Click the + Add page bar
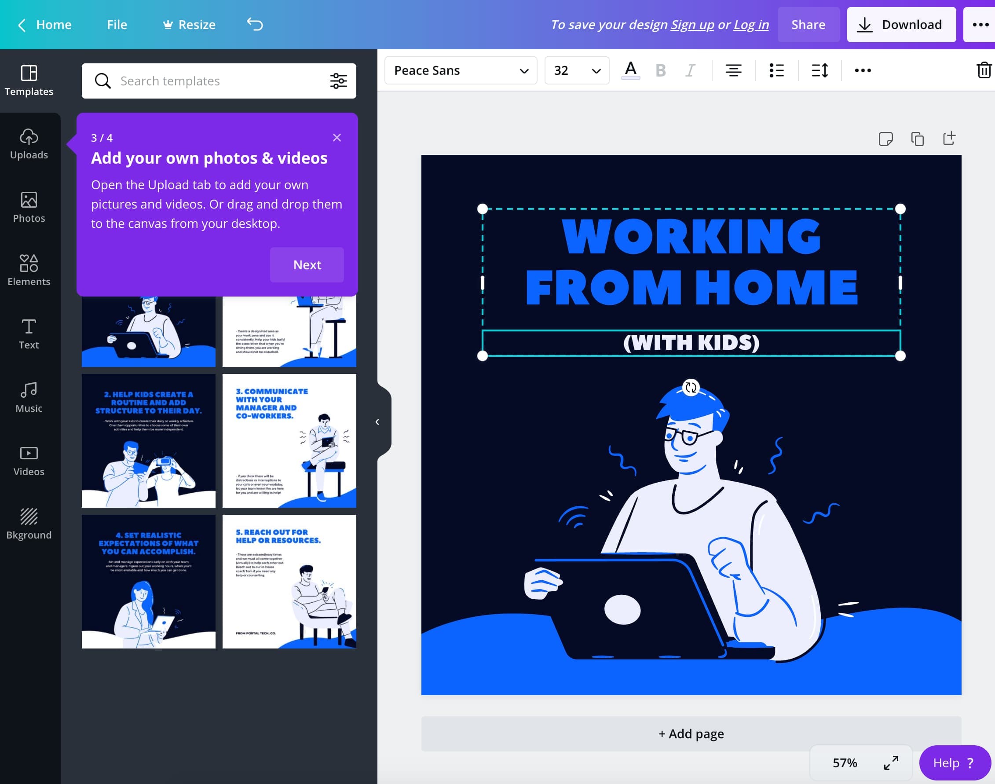The height and width of the screenshot is (784, 995). click(x=691, y=733)
